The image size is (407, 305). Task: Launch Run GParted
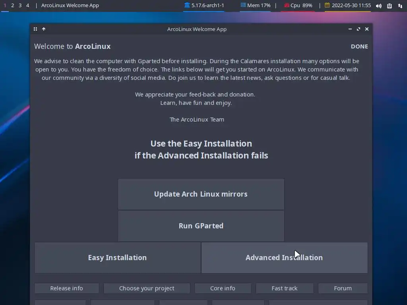(201, 226)
